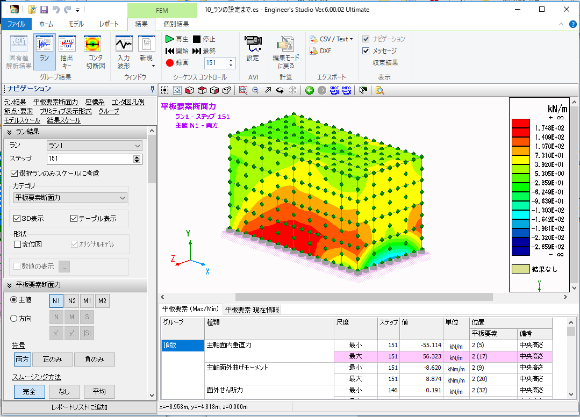Uncheck the テーブル表示 checkbox
The width and height of the screenshot is (580, 417).
[x=74, y=219]
